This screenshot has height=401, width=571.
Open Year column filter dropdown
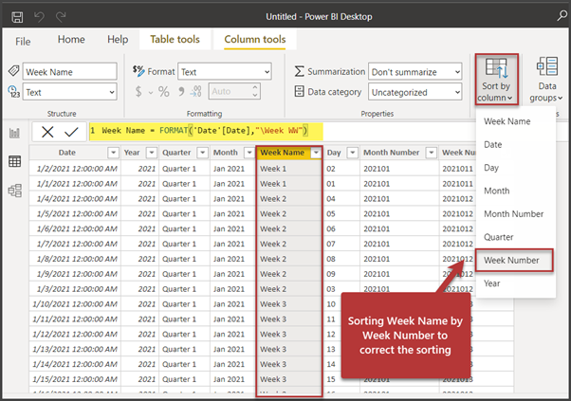coord(152,153)
